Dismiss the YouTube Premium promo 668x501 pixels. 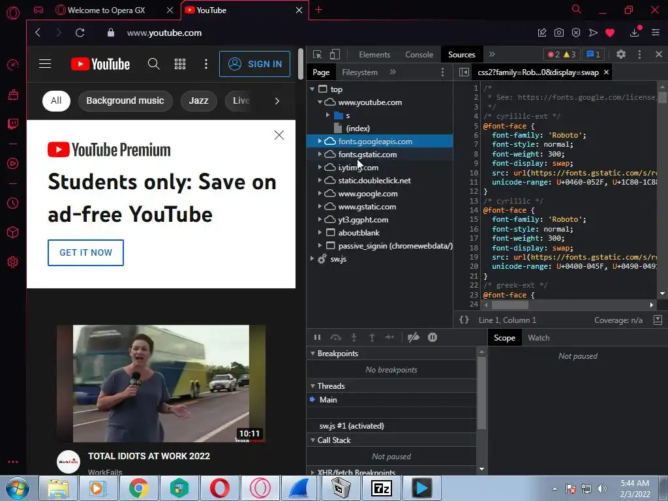(x=279, y=135)
